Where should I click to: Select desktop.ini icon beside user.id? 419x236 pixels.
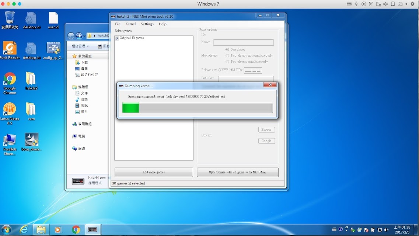click(x=32, y=20)
